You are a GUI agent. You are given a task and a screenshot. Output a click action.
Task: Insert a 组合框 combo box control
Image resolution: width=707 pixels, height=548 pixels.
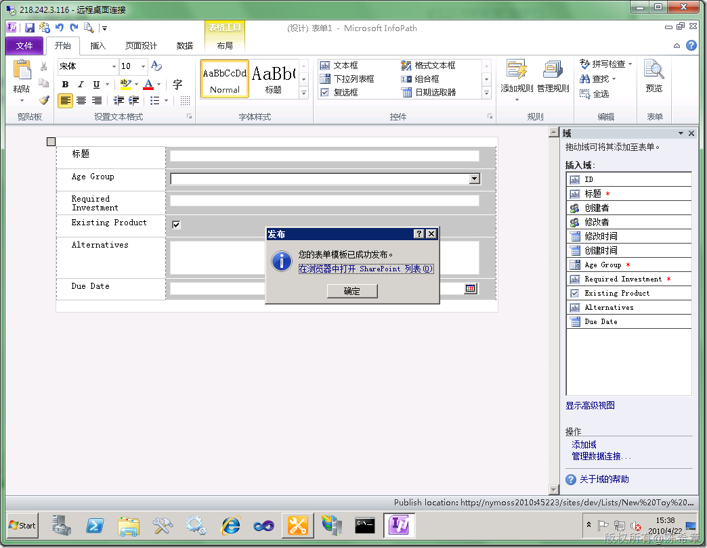pos(421,79)
